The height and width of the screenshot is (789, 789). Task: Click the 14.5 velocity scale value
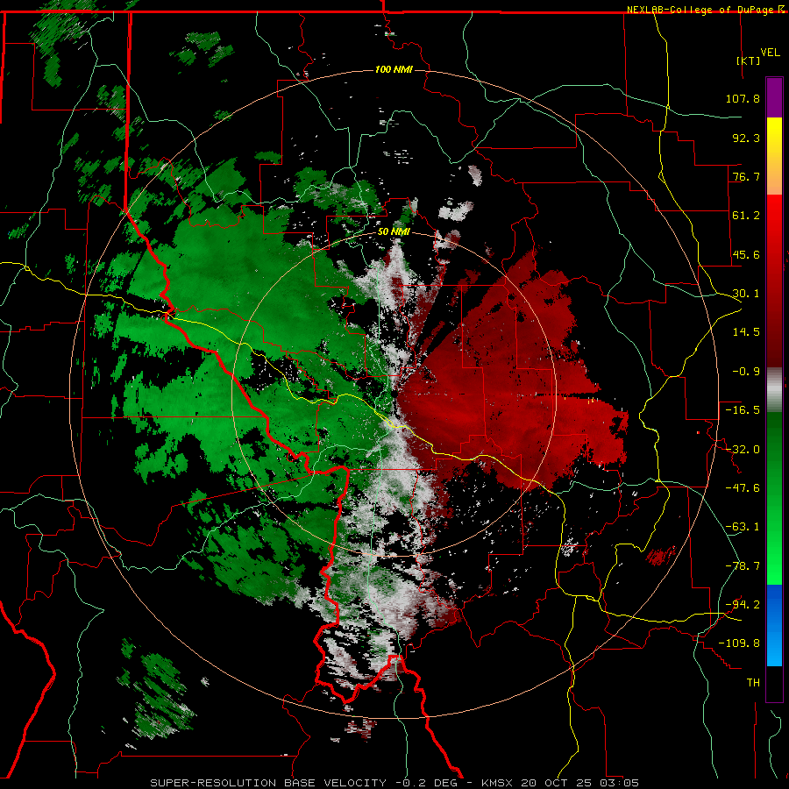pyautogui.click(x=746, y=332)
